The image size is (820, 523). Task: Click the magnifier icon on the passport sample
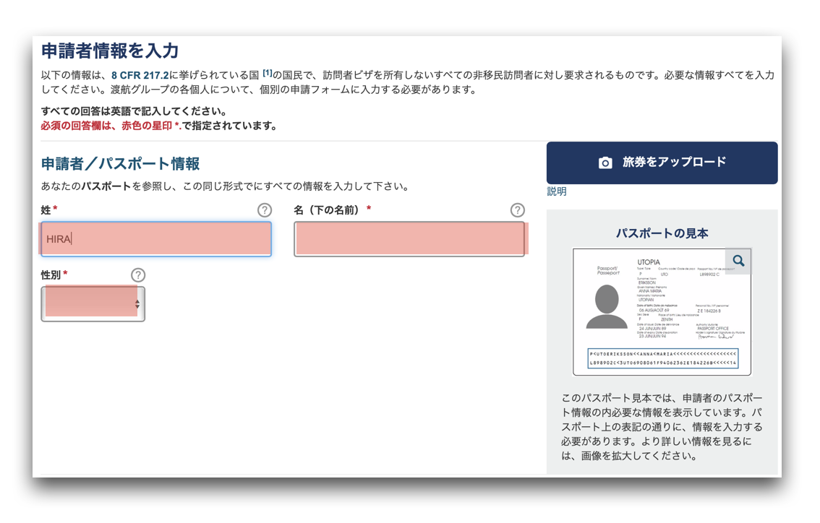pos(738,261)
